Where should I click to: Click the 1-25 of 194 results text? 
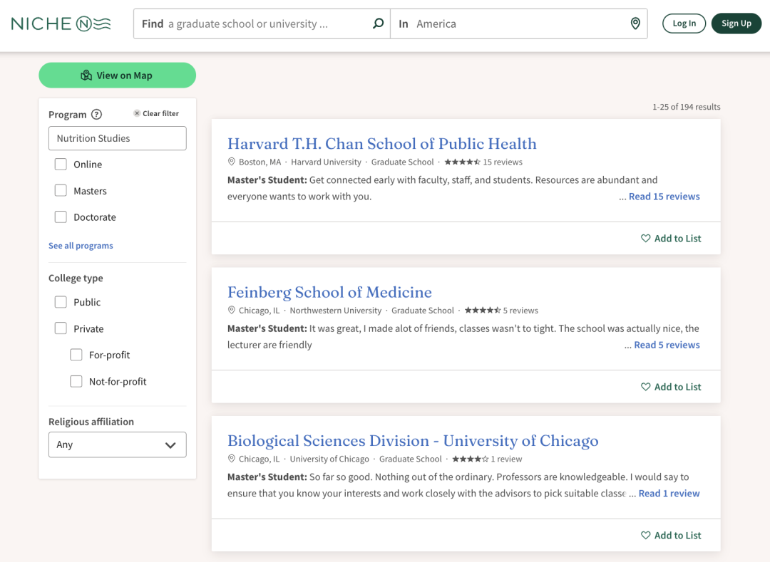686,107
